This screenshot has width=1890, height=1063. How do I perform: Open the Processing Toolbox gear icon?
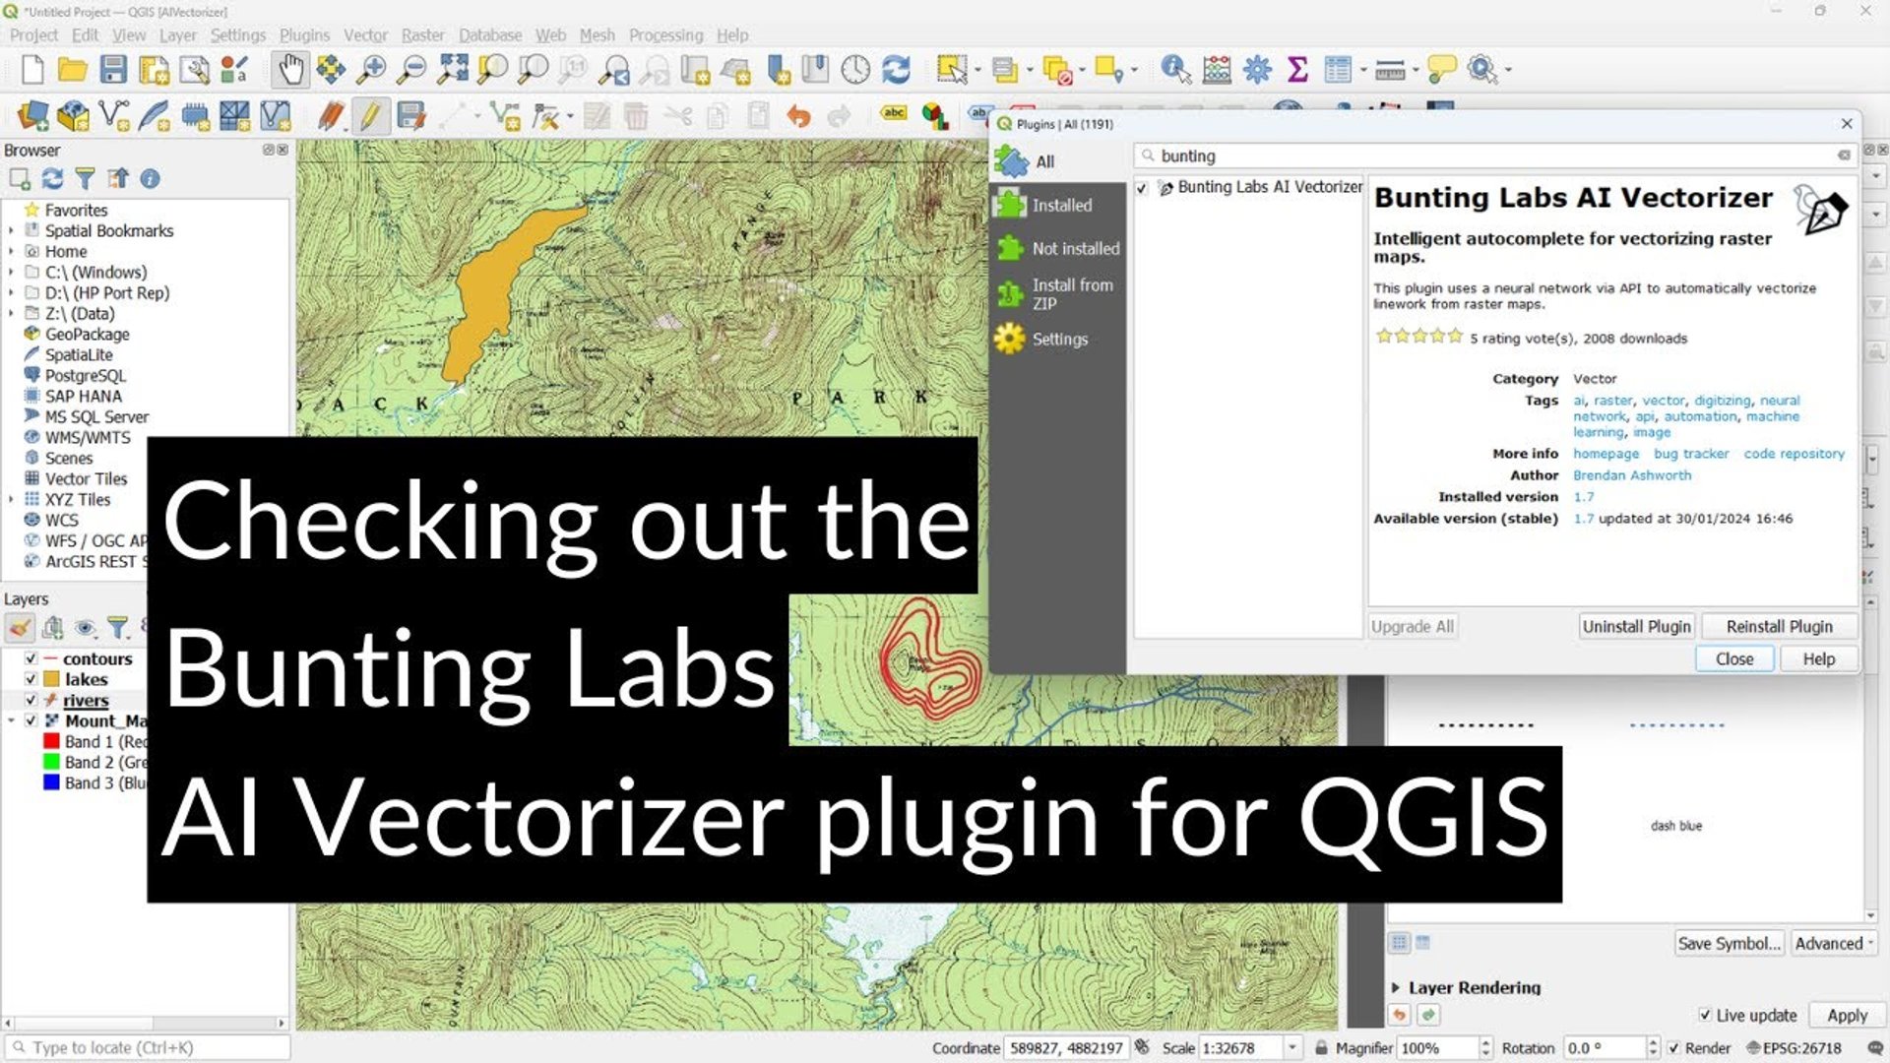(x=1257, y=70)
